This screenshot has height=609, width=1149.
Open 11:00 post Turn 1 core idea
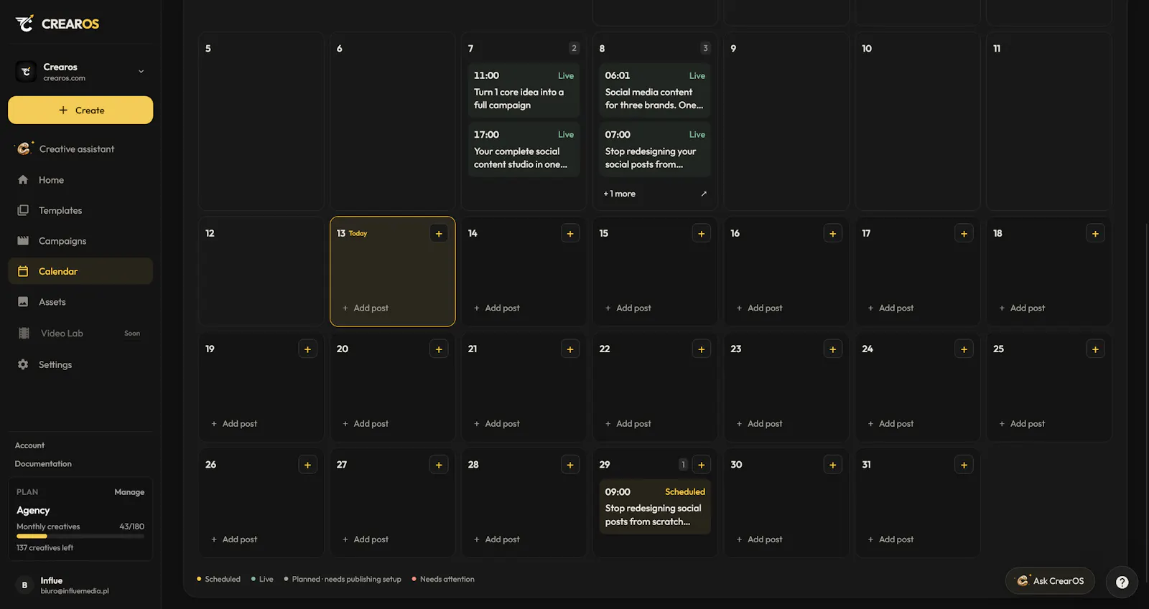tap(524, 90)
